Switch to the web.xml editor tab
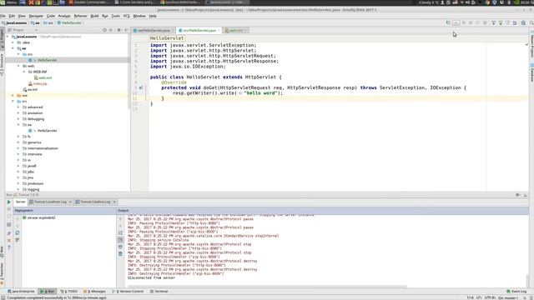Screen dimensions: 534x300 pyautogui.click(x=235, y=31)
